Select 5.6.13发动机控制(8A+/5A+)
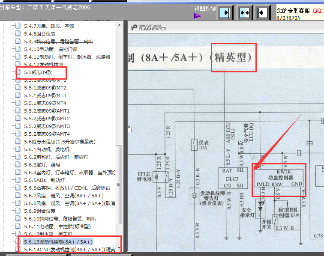 pos(58,242)
